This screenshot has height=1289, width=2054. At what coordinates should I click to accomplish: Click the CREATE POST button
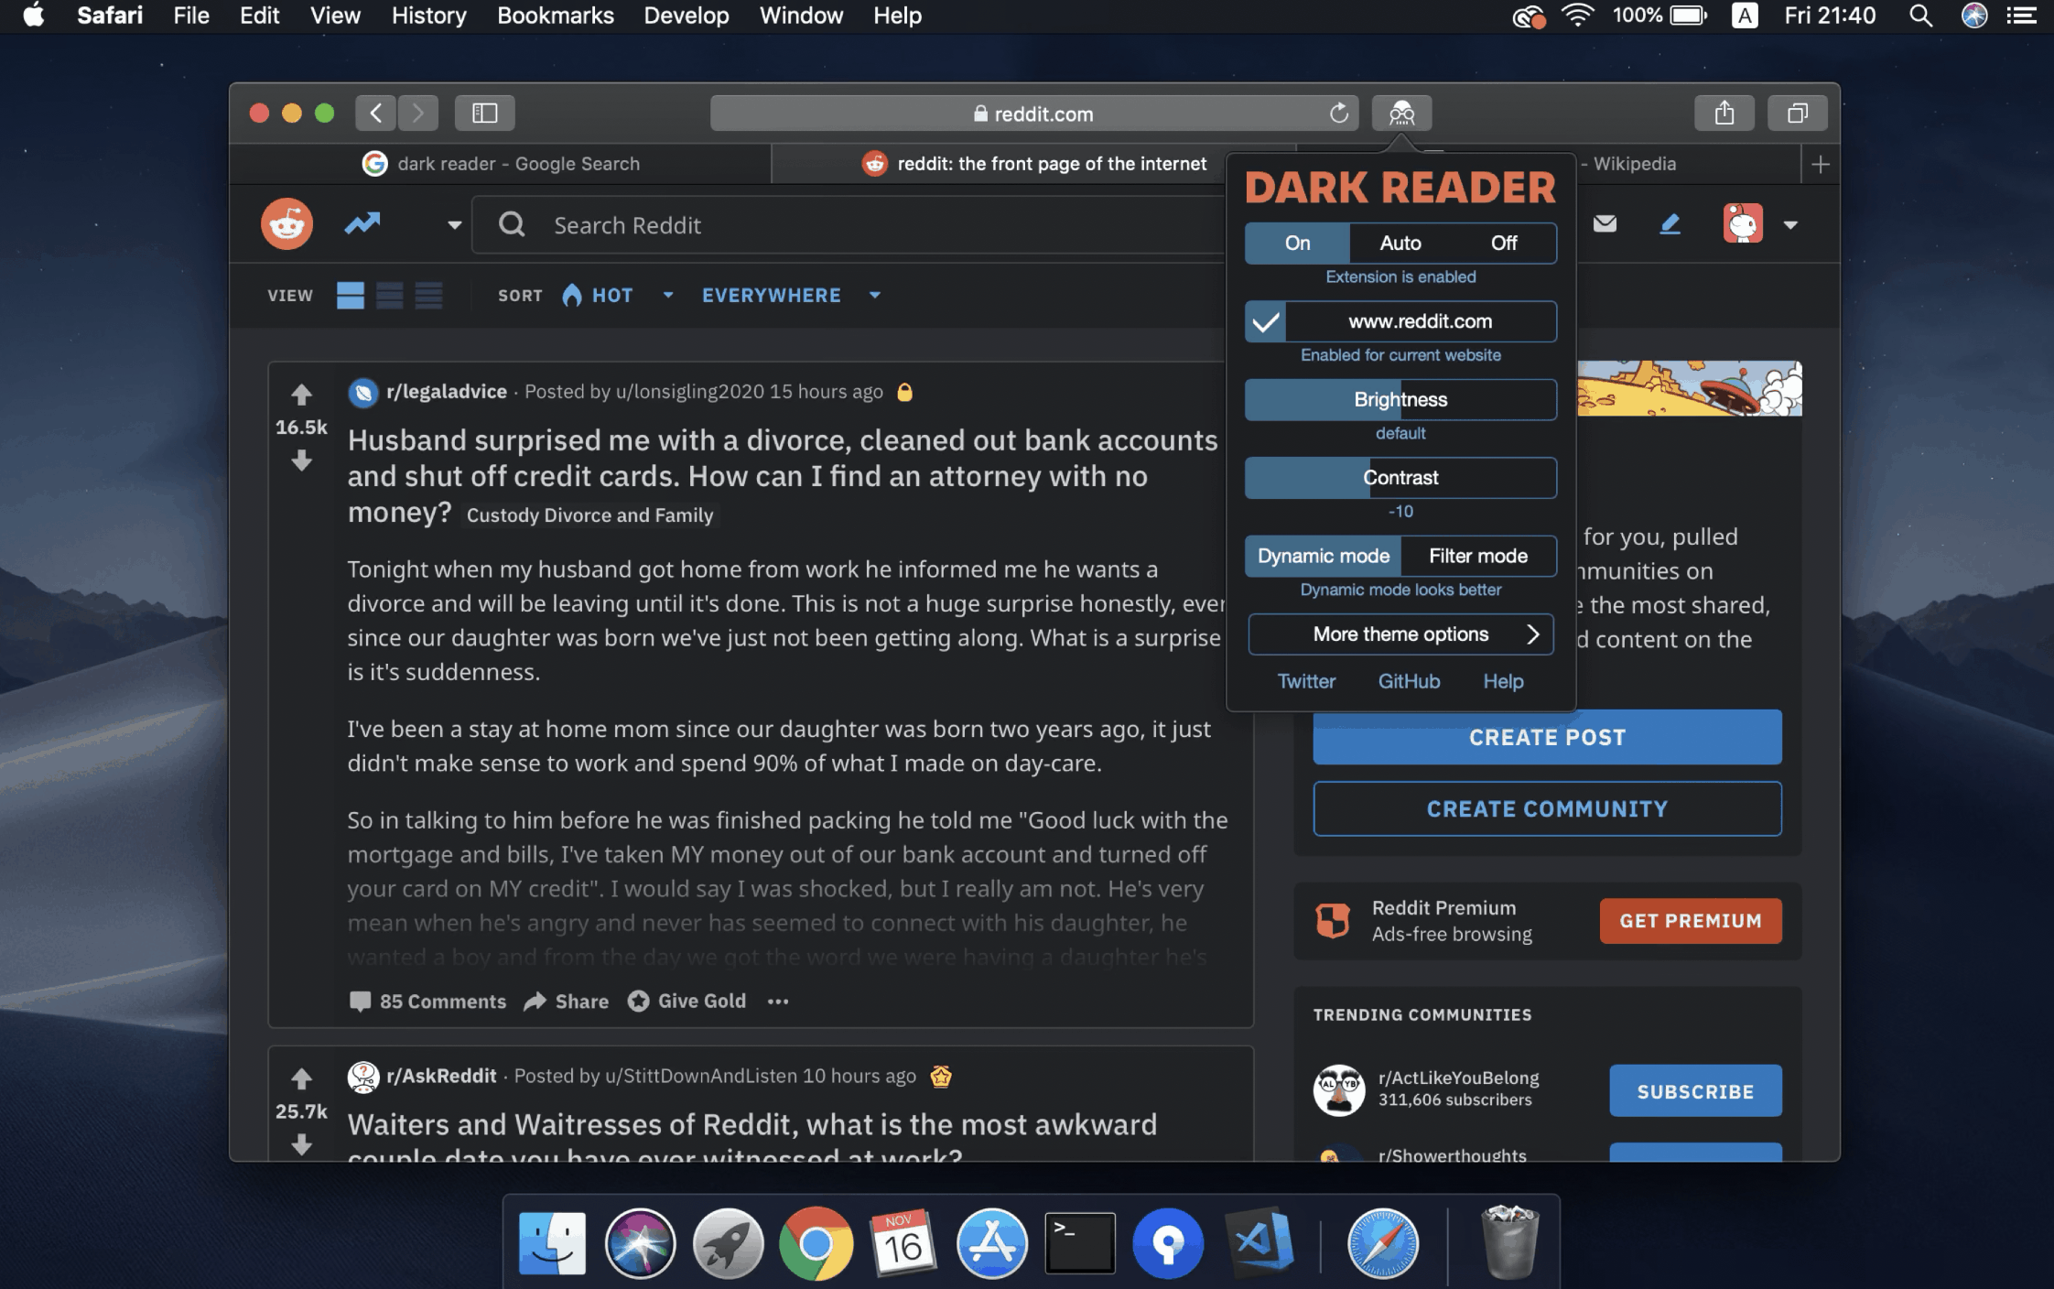point(1547,737)
